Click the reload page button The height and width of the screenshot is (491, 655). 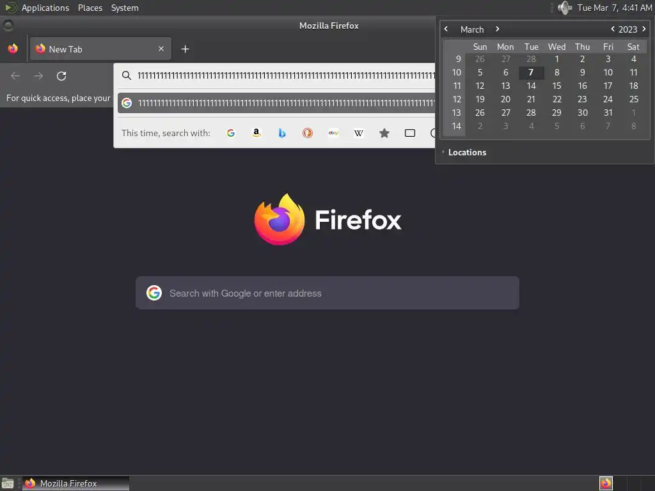tap(61, 76)
